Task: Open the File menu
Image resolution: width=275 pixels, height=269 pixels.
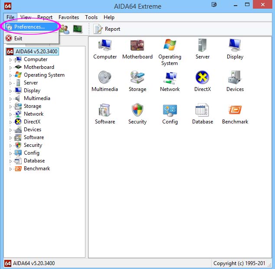Action: coord(10,17)
